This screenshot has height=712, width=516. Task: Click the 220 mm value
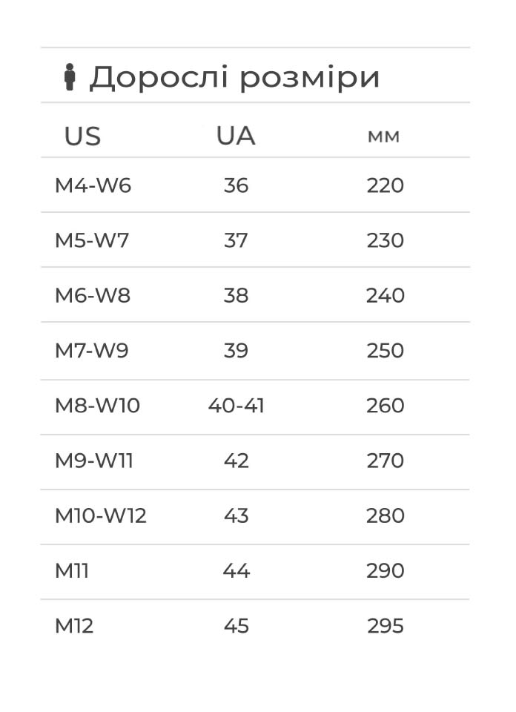tap(385, 185)
